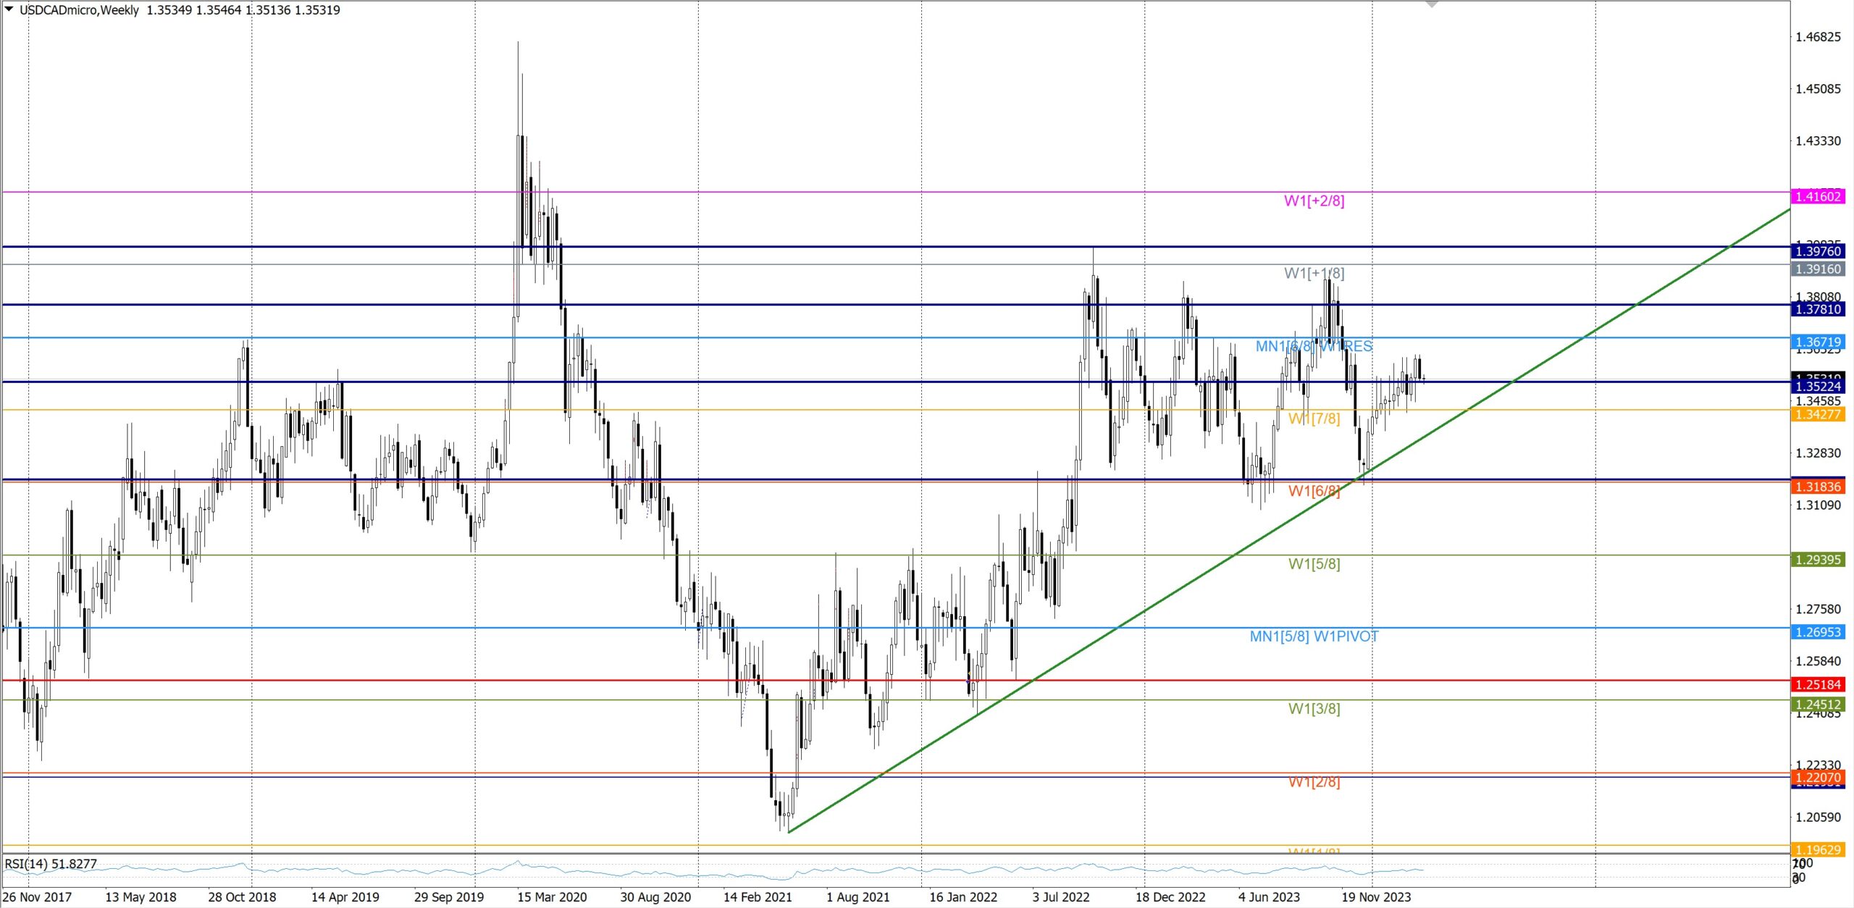Viewport: 1854px width, 908px height.
Task: Select the W1[+1/8] gray level label
Action: (1314, 274)
